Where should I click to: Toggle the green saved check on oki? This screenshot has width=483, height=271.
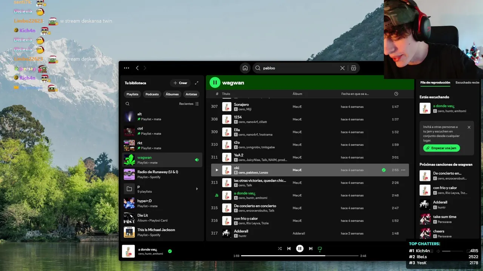[x=384, y=170]
